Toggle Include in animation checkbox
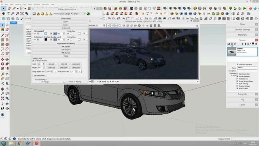Screen dimensions: 259x146 (238, 64)
